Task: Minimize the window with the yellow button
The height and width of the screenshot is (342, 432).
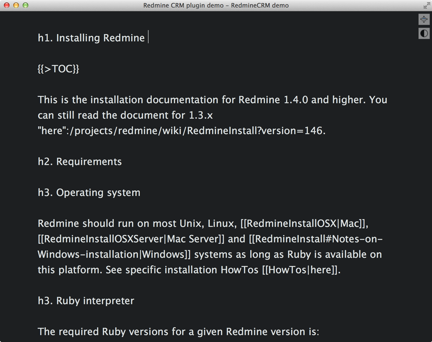Action: 16,6
